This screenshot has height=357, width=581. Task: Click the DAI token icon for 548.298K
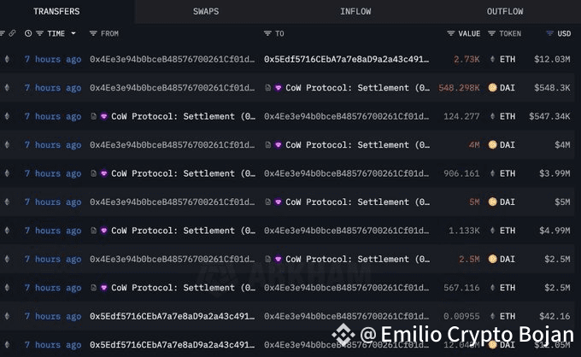pos(492,88)
